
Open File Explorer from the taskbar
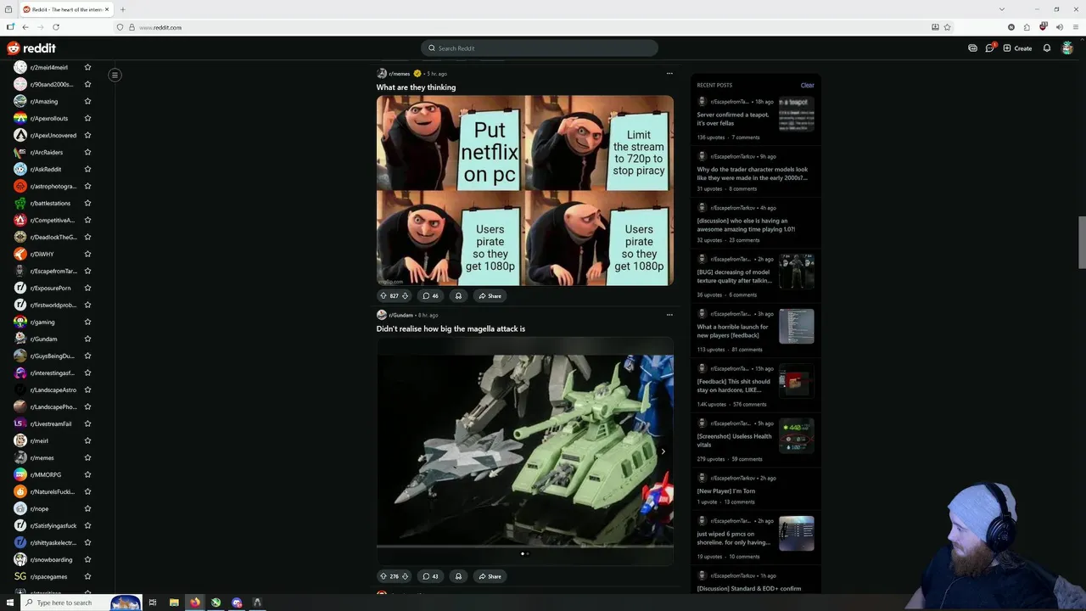[x=174, y=603]
